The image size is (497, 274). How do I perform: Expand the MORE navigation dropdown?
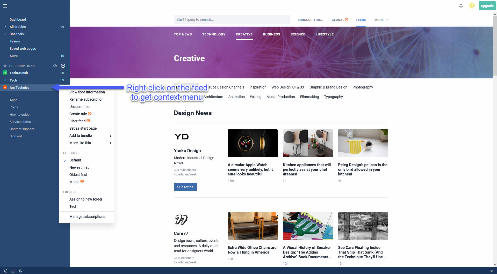[380, 20]
